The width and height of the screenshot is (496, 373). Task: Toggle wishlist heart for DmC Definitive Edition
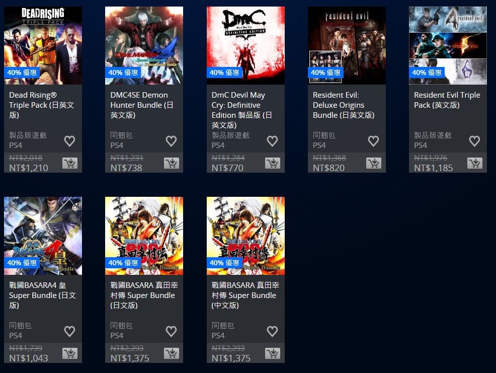pyautogui.click(x=272, y=141)
